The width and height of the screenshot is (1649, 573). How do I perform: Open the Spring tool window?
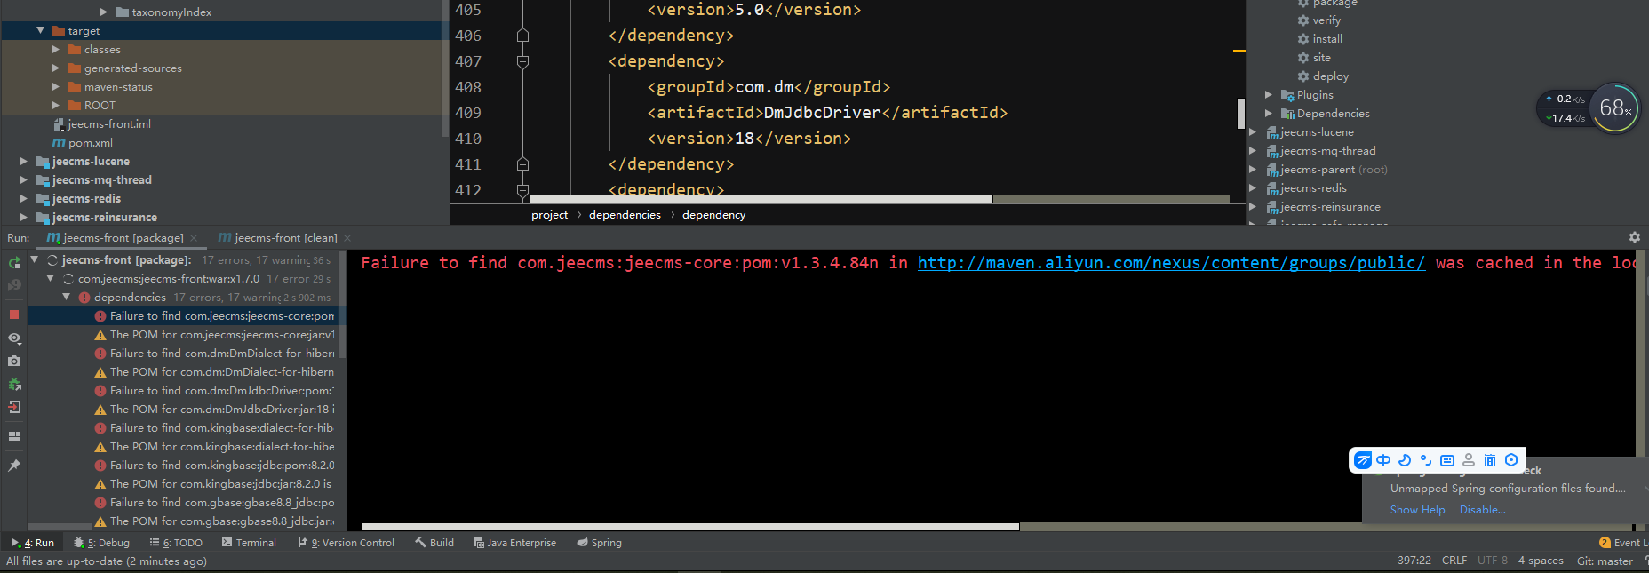click(x=599, y=542)
